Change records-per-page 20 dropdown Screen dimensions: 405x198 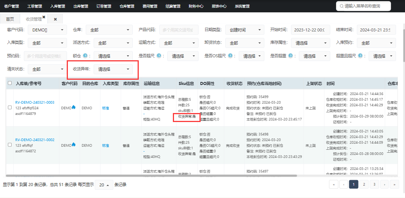coord(104,185)
